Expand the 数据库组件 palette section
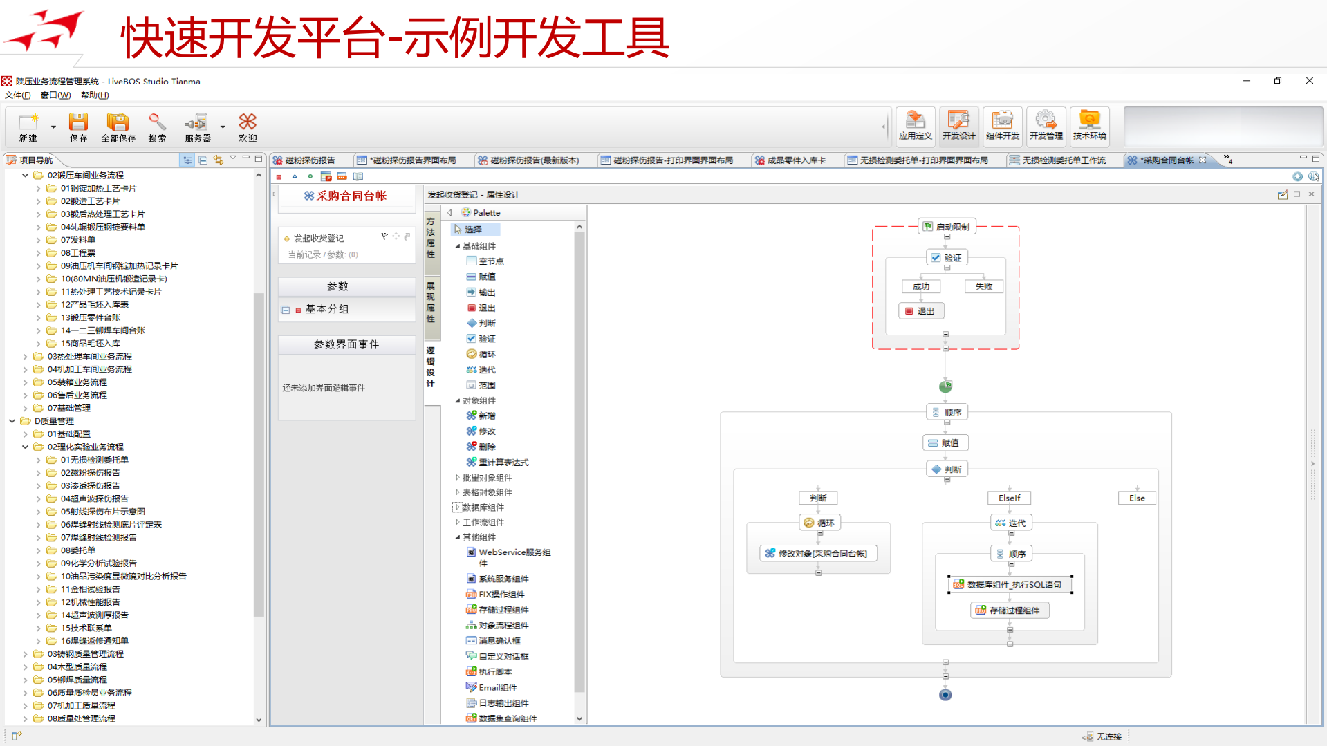The width and height of the screenshot is (1327, 746). 456,507
